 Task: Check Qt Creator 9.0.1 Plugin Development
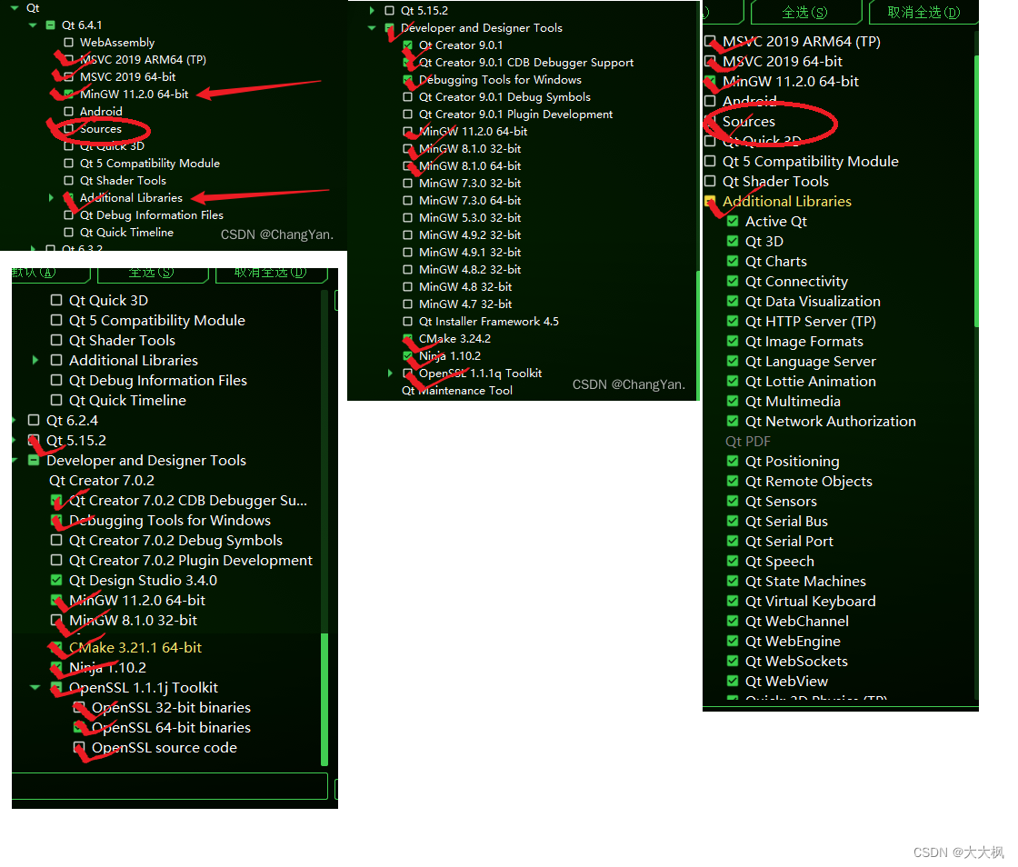click(x=408, y=115)
